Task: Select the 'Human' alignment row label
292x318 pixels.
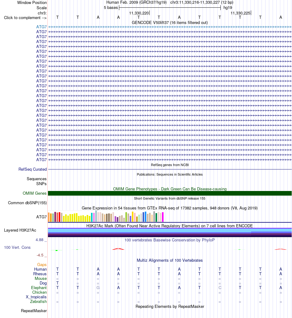Action: 40,269
